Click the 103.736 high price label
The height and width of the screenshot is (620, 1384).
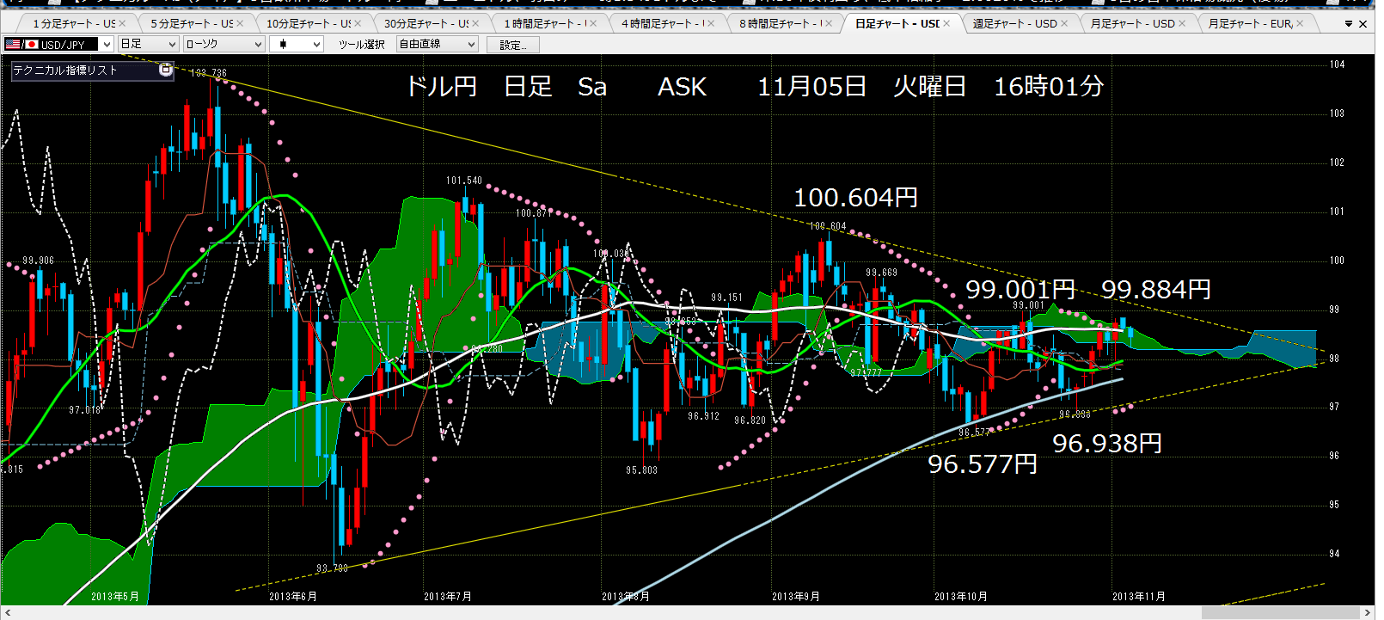click(x=208, y=73)
